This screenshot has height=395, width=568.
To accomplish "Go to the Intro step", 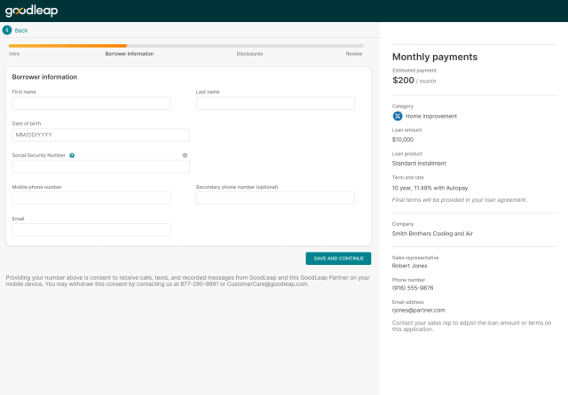I will click(14, 53).
